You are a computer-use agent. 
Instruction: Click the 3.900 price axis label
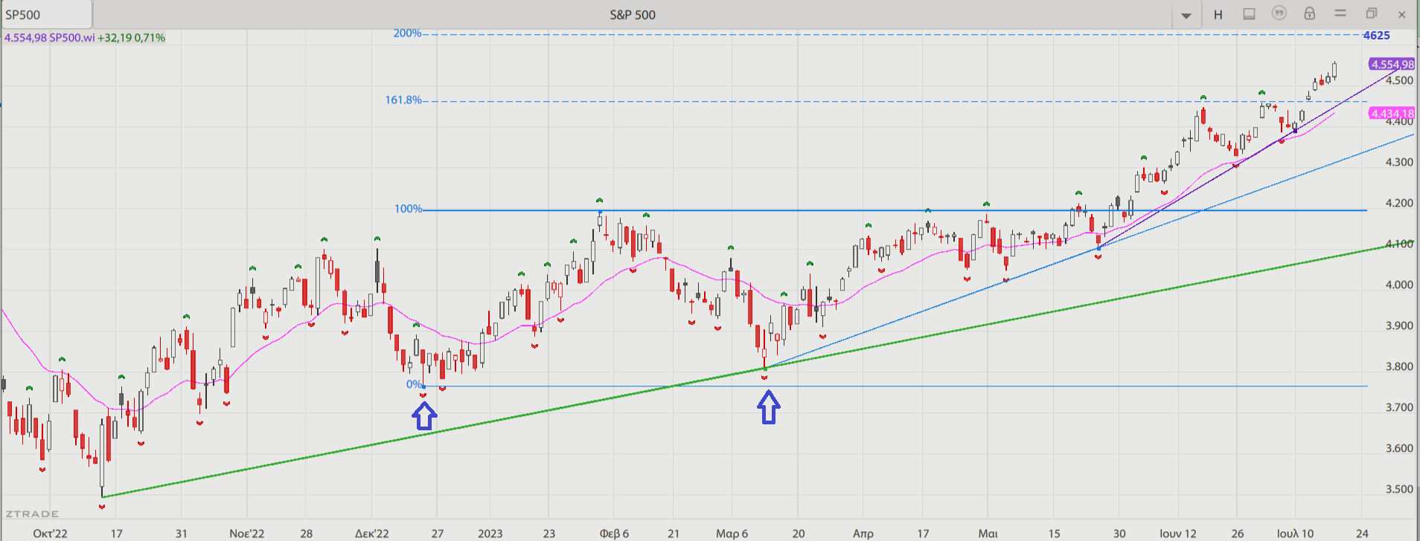pos(1399,325)
